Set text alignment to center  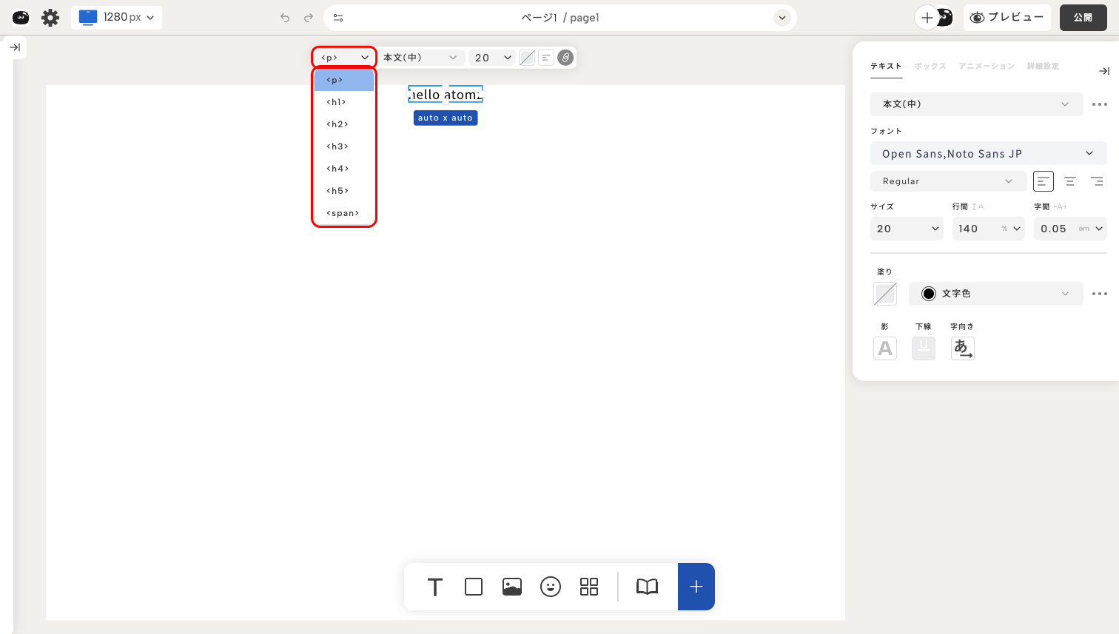pyautogui.click(x=1070, y=181)
